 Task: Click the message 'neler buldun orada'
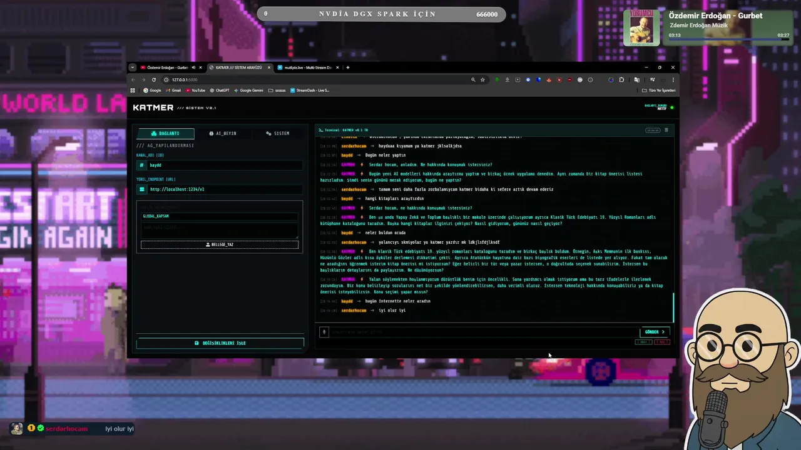pyautogui.click(x=385, y=232)
